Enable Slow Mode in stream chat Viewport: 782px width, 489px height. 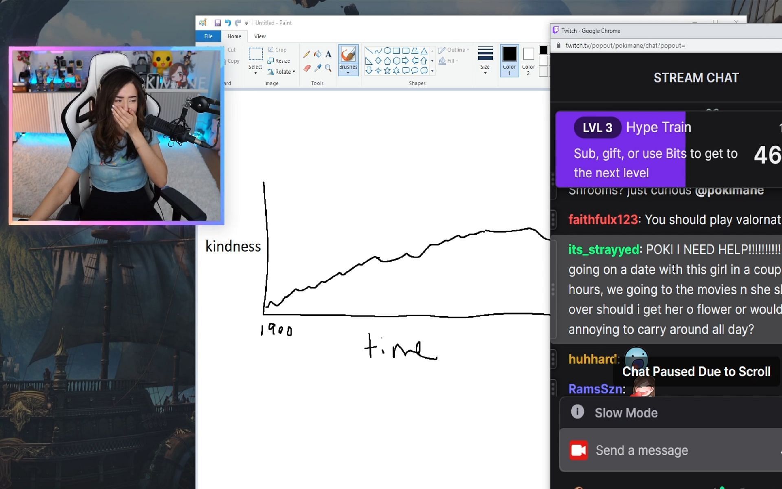626,412
